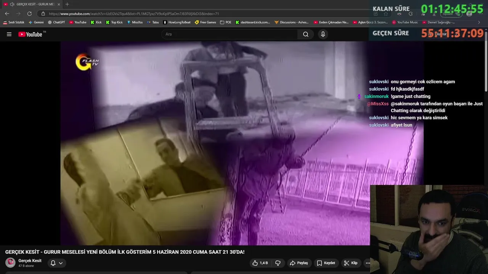
Task: Create a clip with Klip button
Action: point(350,263)
